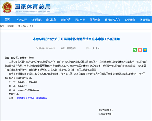Set font size to 中
Image resolution: width=152 pixels, height=121 pixels.
point(96,48)
